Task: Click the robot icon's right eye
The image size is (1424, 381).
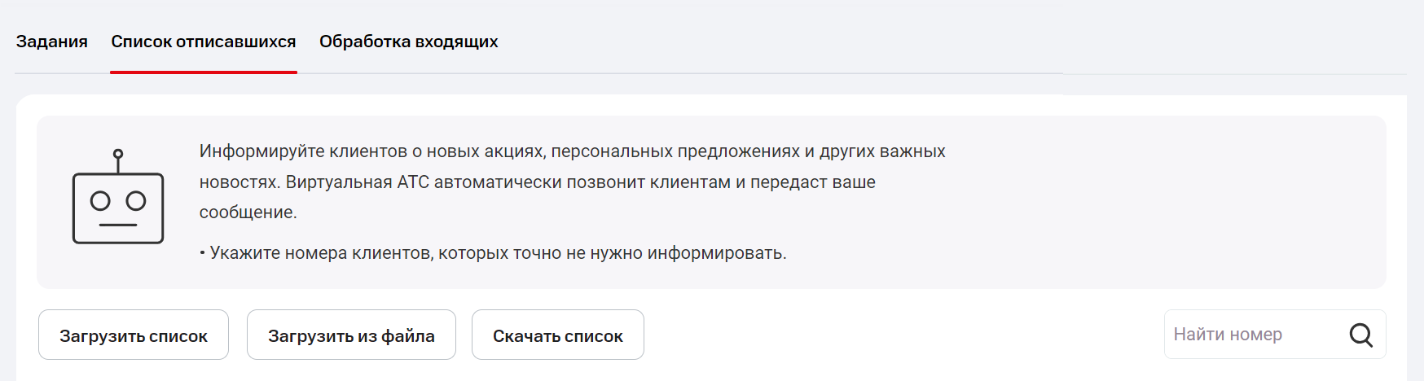Action: (x=136, y=200)
